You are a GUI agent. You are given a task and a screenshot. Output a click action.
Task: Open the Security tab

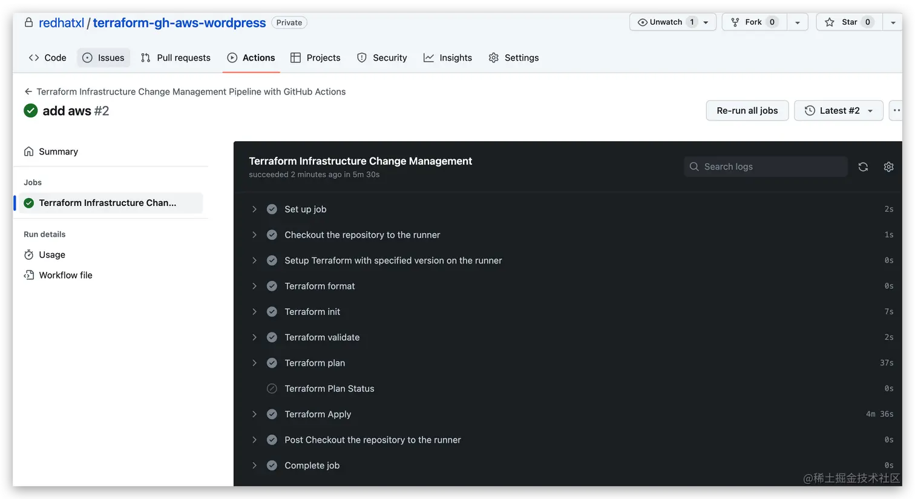pyautogui.click(x=382, y=58)
